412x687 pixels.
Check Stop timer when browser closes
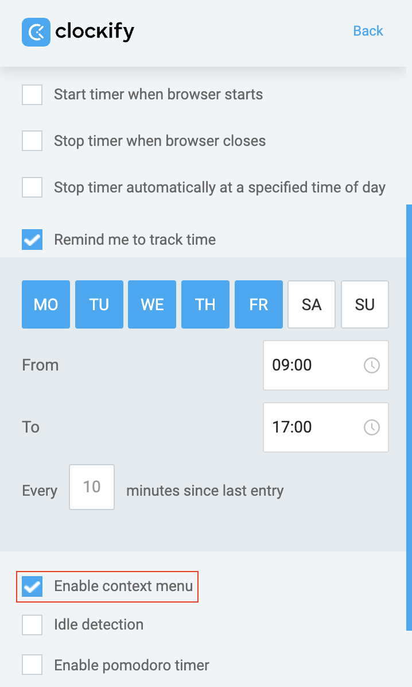pos(32,141)
